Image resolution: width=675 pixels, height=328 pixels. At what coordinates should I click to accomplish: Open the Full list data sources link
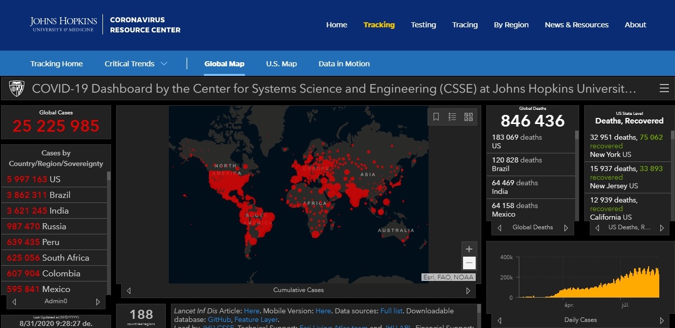pyautogui.click(x=393, y=311)
